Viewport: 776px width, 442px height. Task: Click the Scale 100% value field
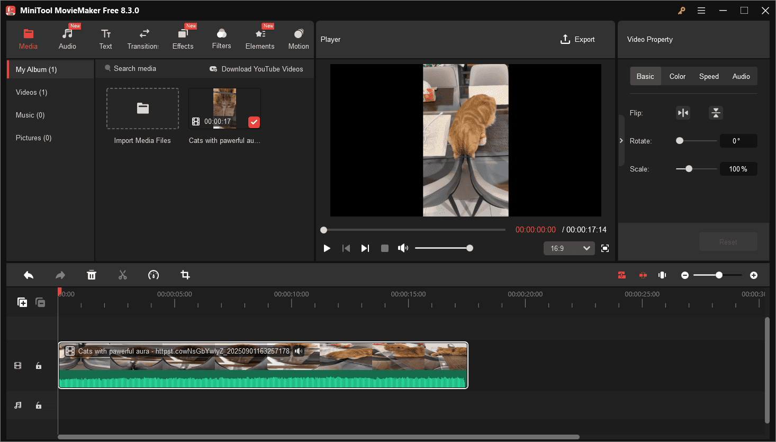pos(738,169)
